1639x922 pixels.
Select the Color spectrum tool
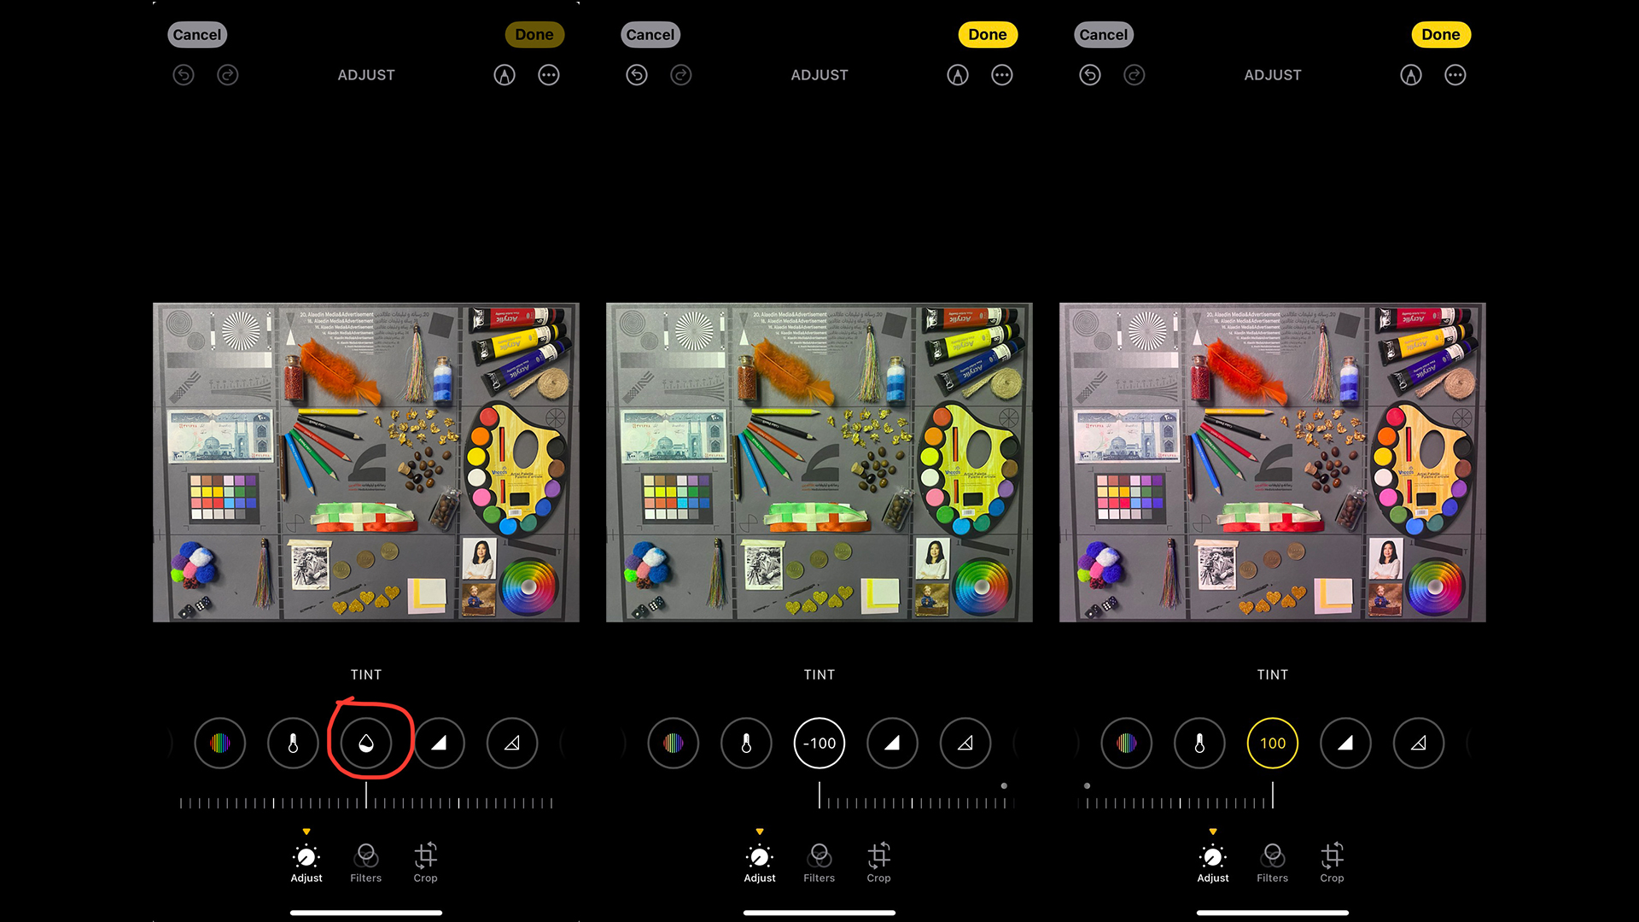[219, 743]
